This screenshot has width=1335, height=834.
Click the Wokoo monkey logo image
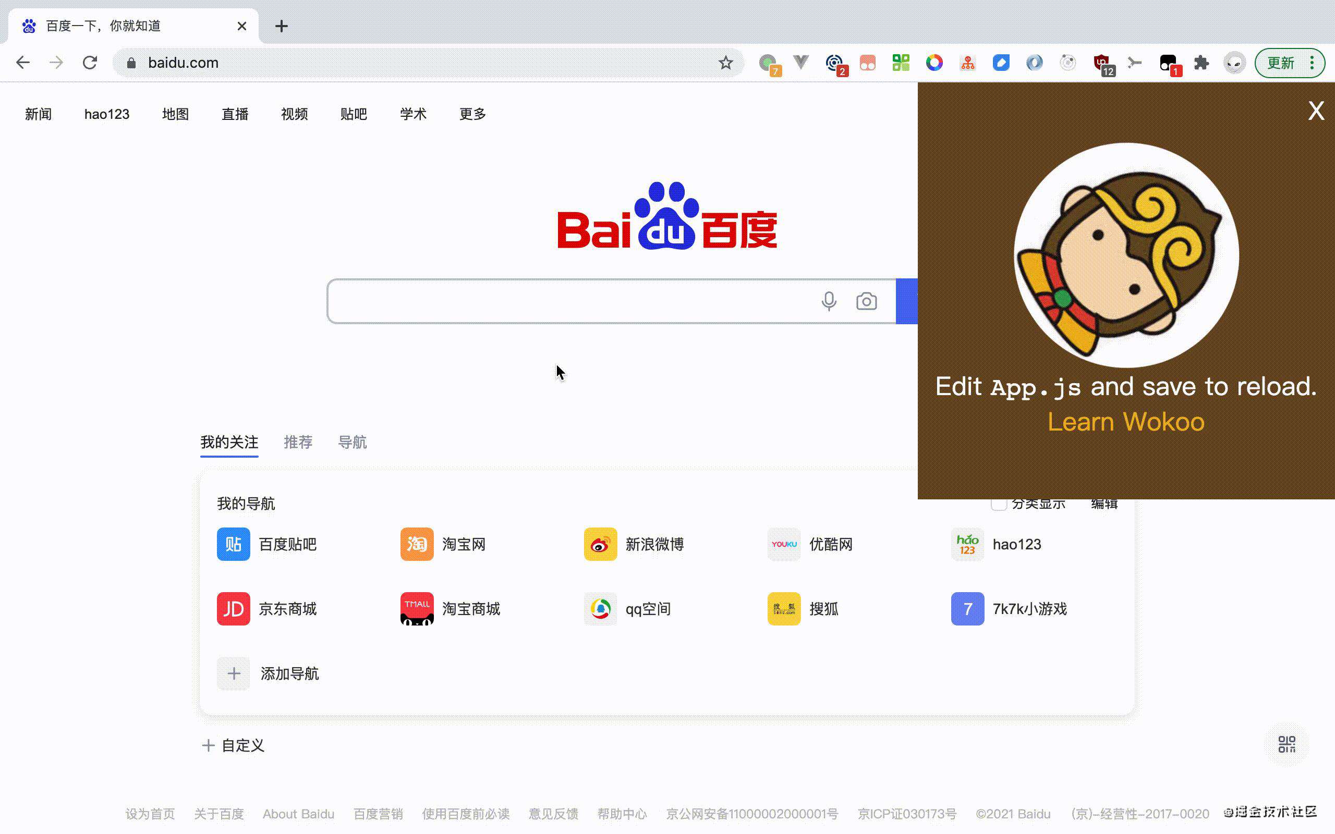(1126, 255)
